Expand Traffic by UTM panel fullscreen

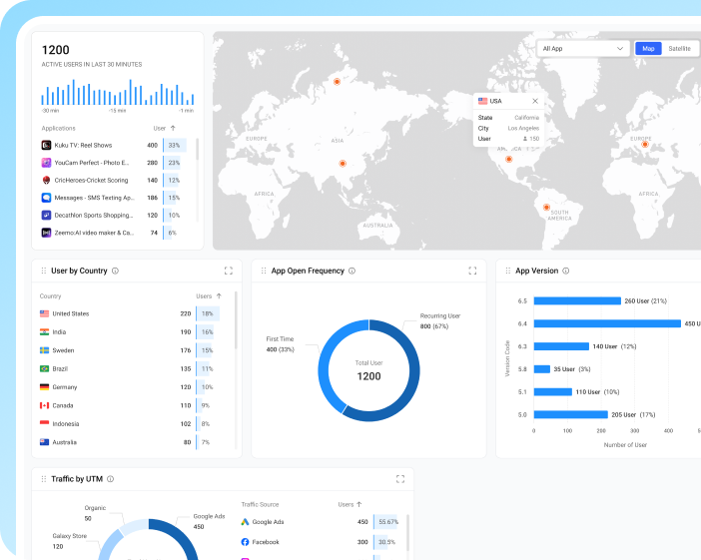coord(400,479)
